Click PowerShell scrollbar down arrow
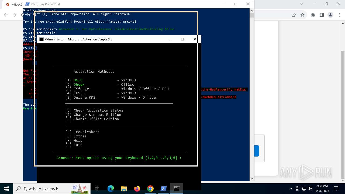 coord(252,179)
